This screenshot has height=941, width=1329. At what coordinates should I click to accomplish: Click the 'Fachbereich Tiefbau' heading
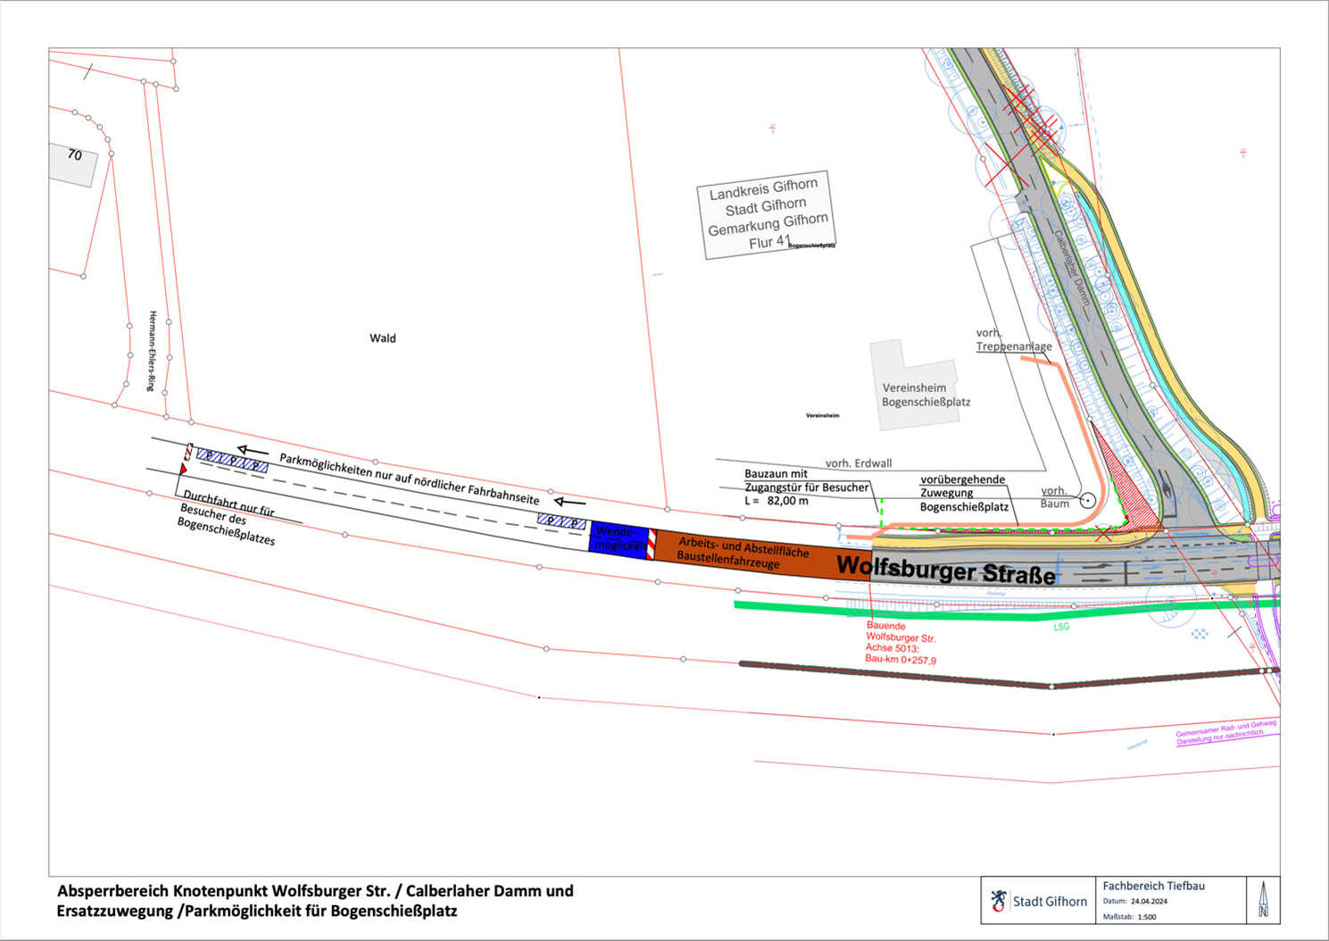point(1153,886)
